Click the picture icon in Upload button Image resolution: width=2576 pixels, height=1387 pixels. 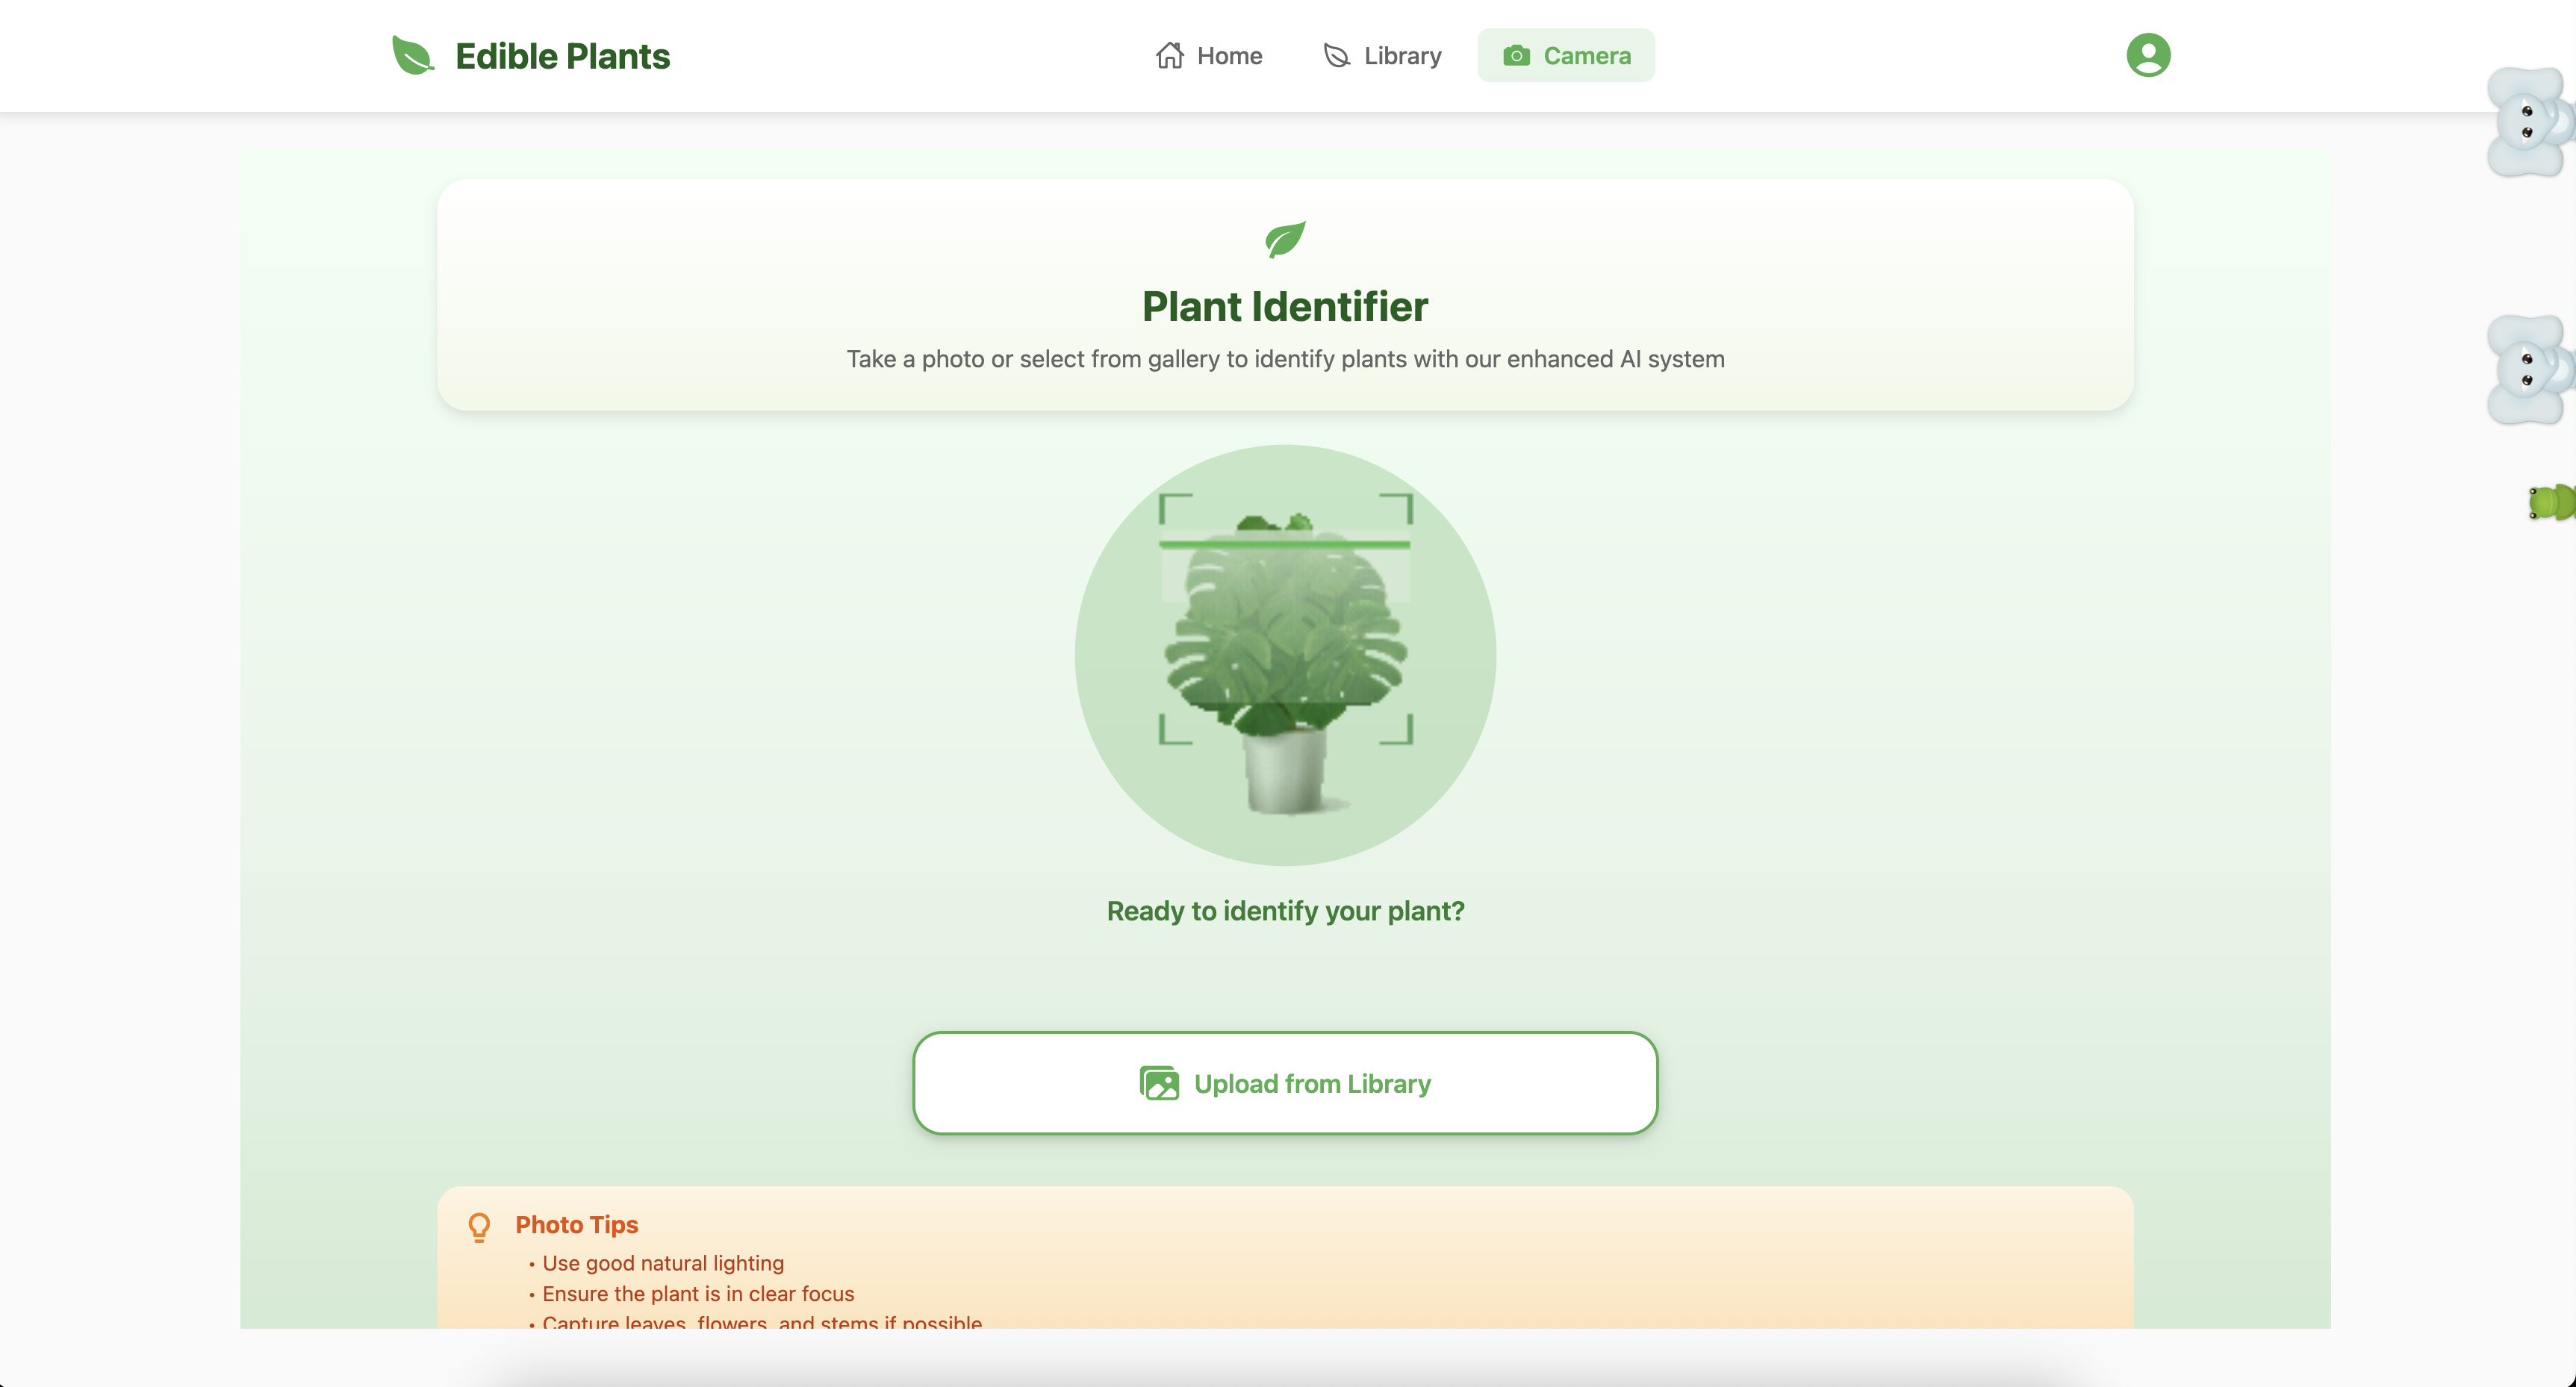[x=1159, y=1083]
